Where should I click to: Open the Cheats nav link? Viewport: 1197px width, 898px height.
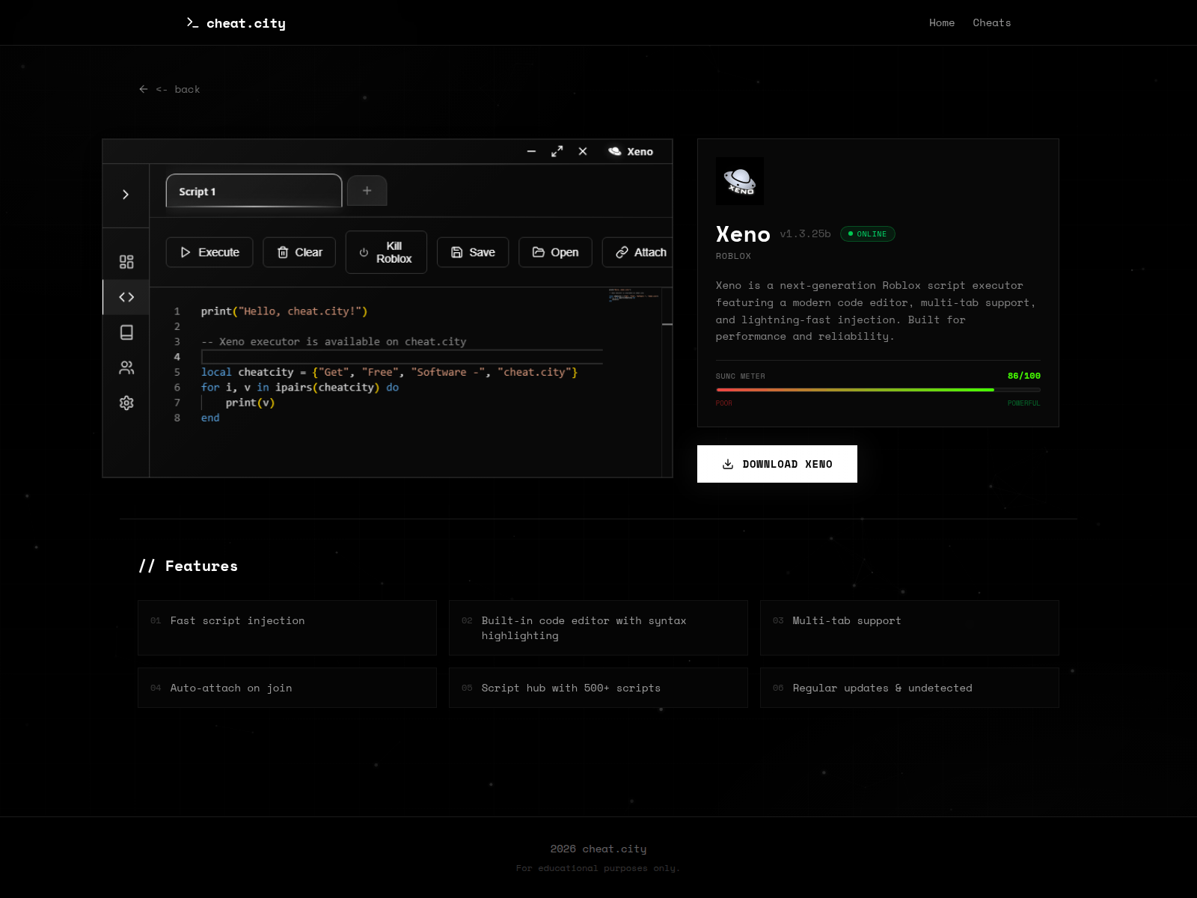992,22
